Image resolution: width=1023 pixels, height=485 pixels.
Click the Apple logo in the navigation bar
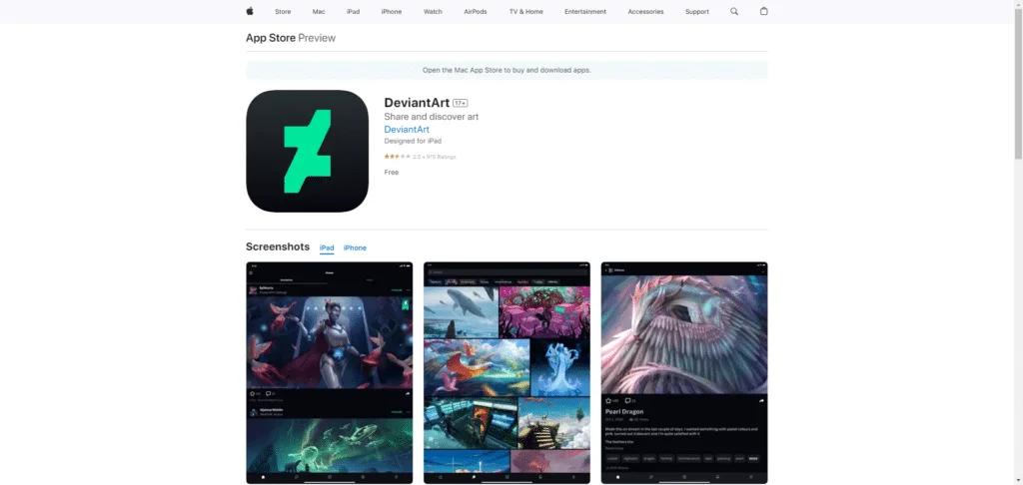(249, 11)
